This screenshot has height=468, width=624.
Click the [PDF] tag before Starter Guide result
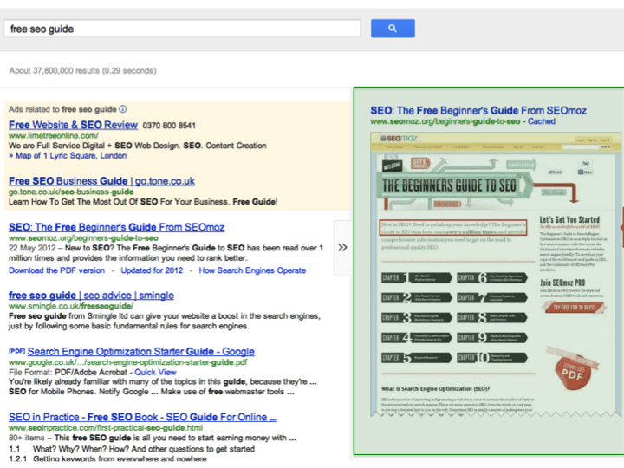16,351
